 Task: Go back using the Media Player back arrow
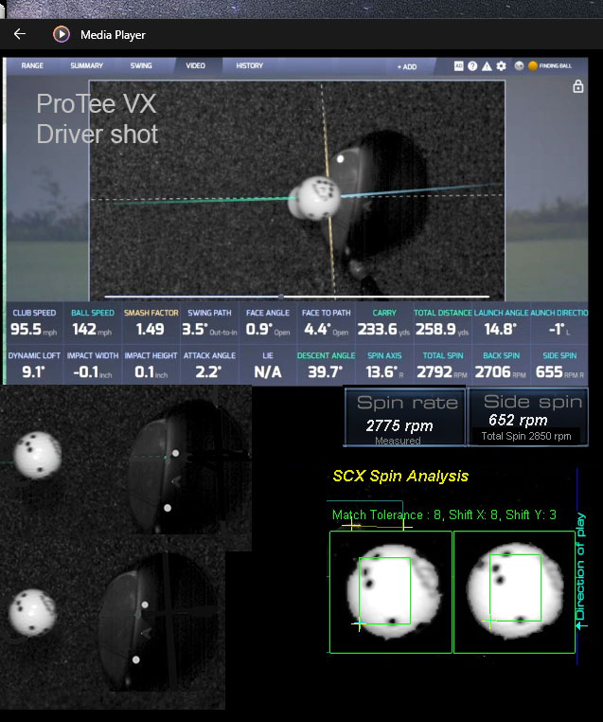20,34
